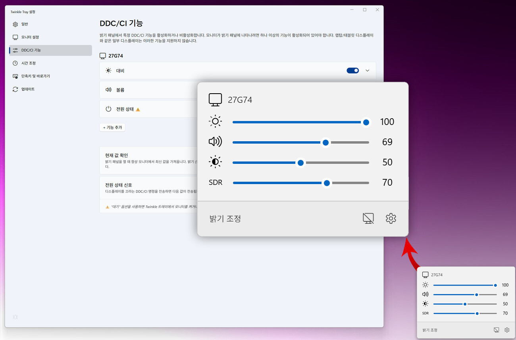This screenshot has height=340, width=516.
Task: Expand the 대비 row options chevron
Action: click(x=368, y=70)
